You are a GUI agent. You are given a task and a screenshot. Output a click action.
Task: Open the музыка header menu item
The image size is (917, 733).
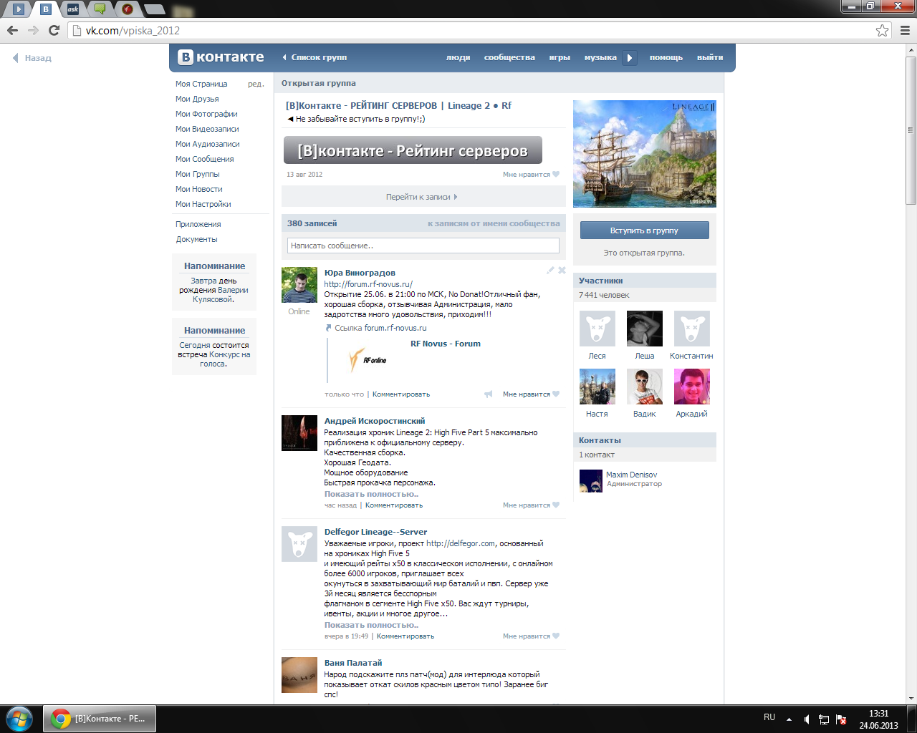coord(600,58)
